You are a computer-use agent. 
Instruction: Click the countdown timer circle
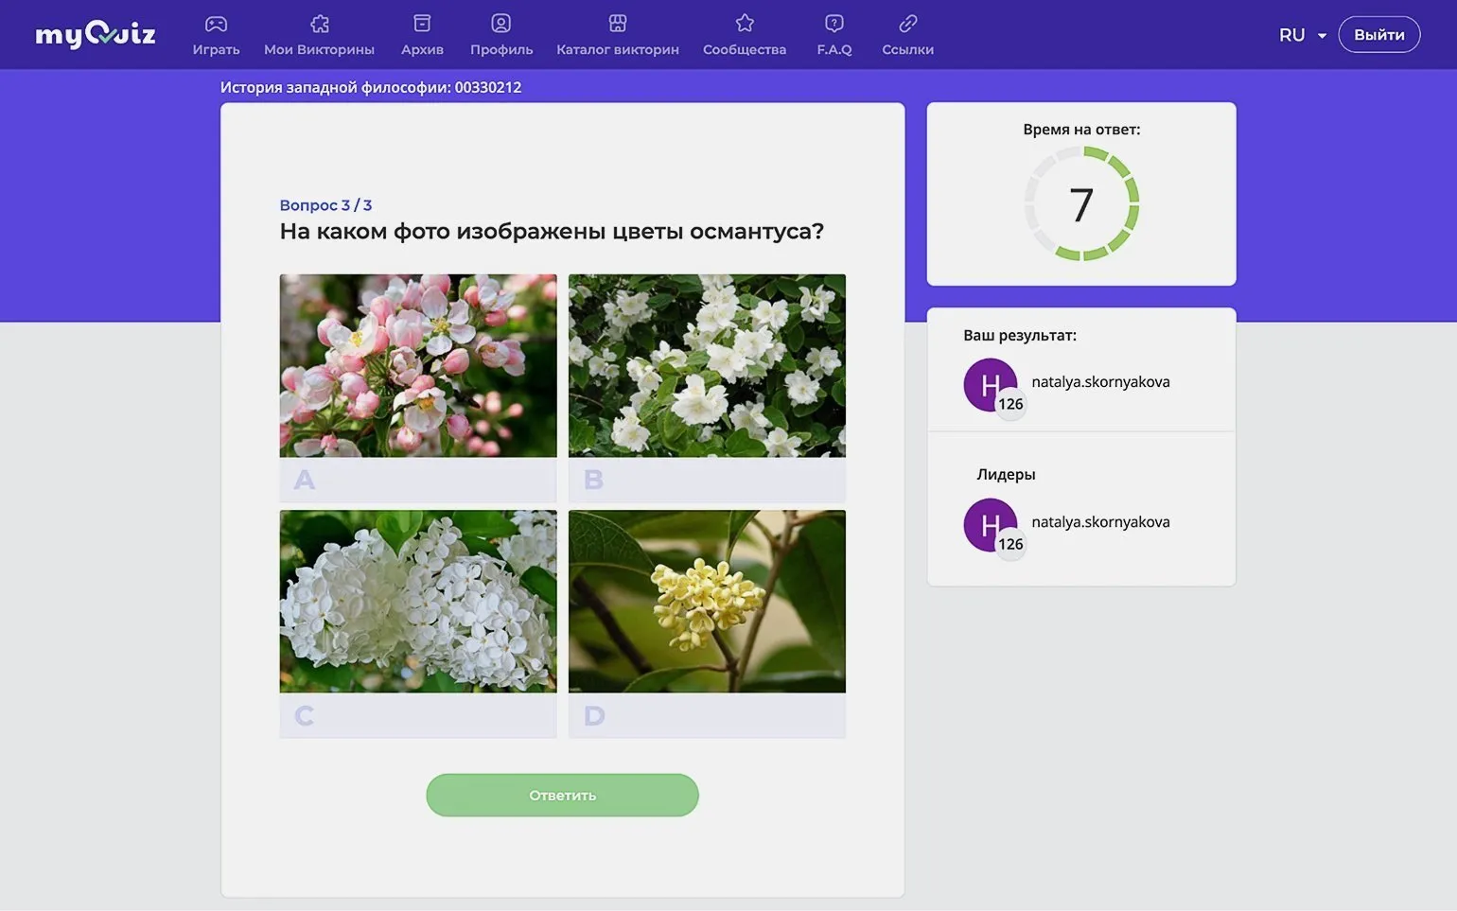(x=1081, y=204)
